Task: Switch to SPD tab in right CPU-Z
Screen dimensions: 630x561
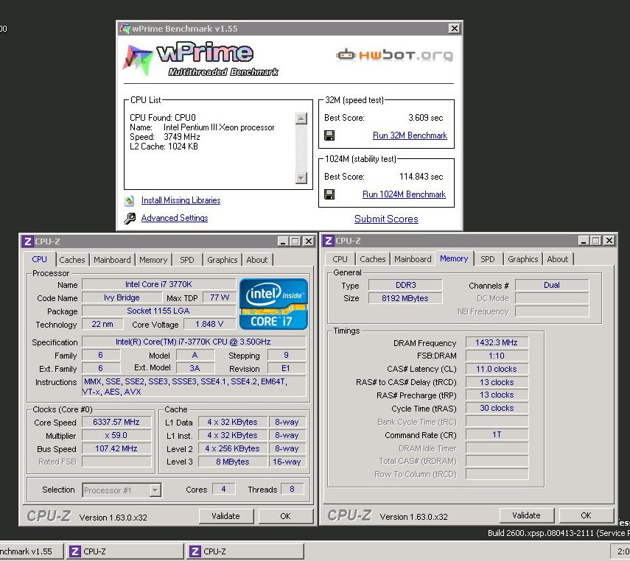Action: pyautogui.click(x=487, y=259)
